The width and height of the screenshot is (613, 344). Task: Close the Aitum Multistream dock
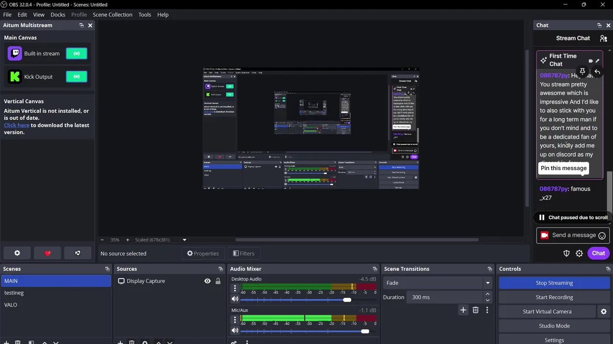click(90, 25)
